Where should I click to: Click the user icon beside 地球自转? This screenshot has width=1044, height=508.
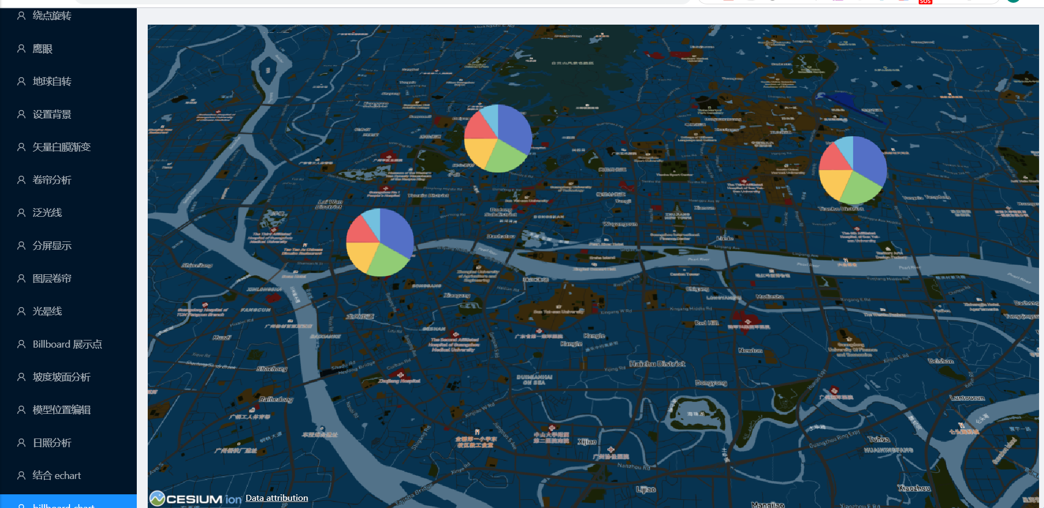pyautogui.click(x=21, y=82)
